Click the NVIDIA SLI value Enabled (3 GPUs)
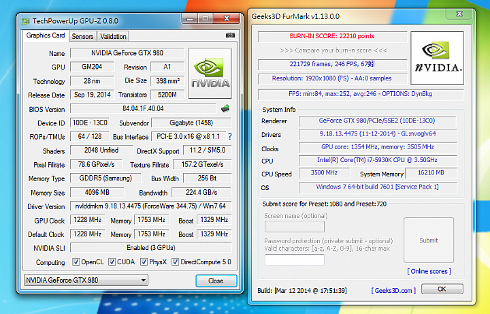Viewport: 490px width, 314px height. pos(150,248)
